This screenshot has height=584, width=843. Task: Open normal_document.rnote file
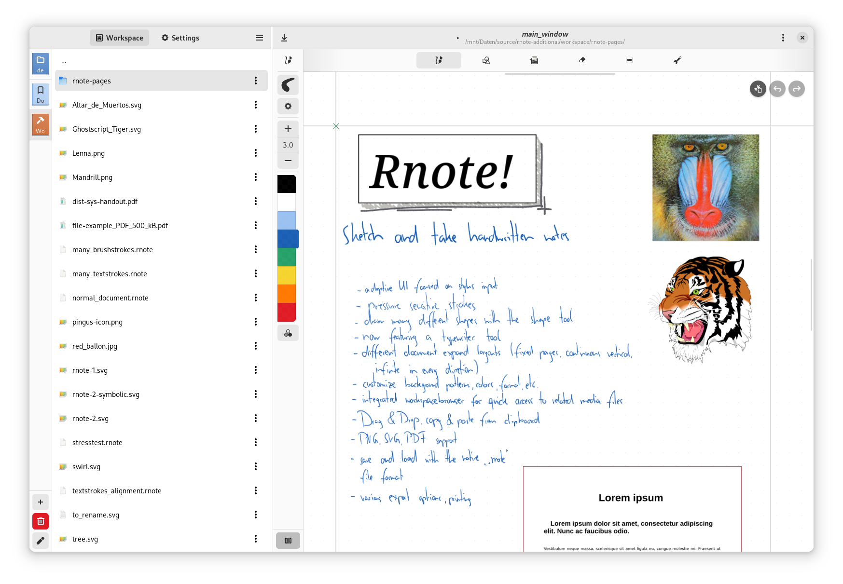[x=161, y=298]
